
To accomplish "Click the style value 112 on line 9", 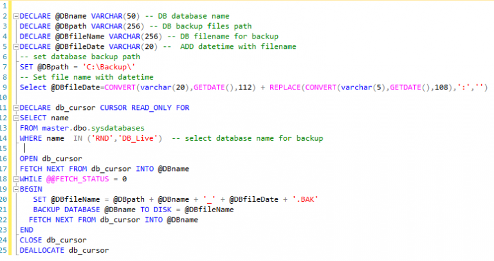I will 245,87.
